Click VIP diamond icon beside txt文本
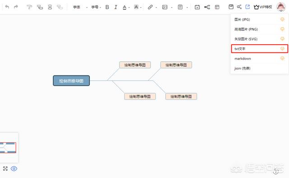 (x=282, y=48)
